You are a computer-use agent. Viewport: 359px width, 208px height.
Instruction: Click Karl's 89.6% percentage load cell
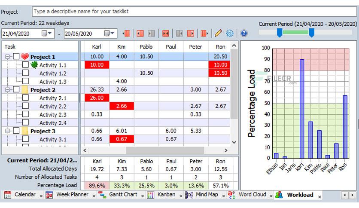(x=97, y=186)
